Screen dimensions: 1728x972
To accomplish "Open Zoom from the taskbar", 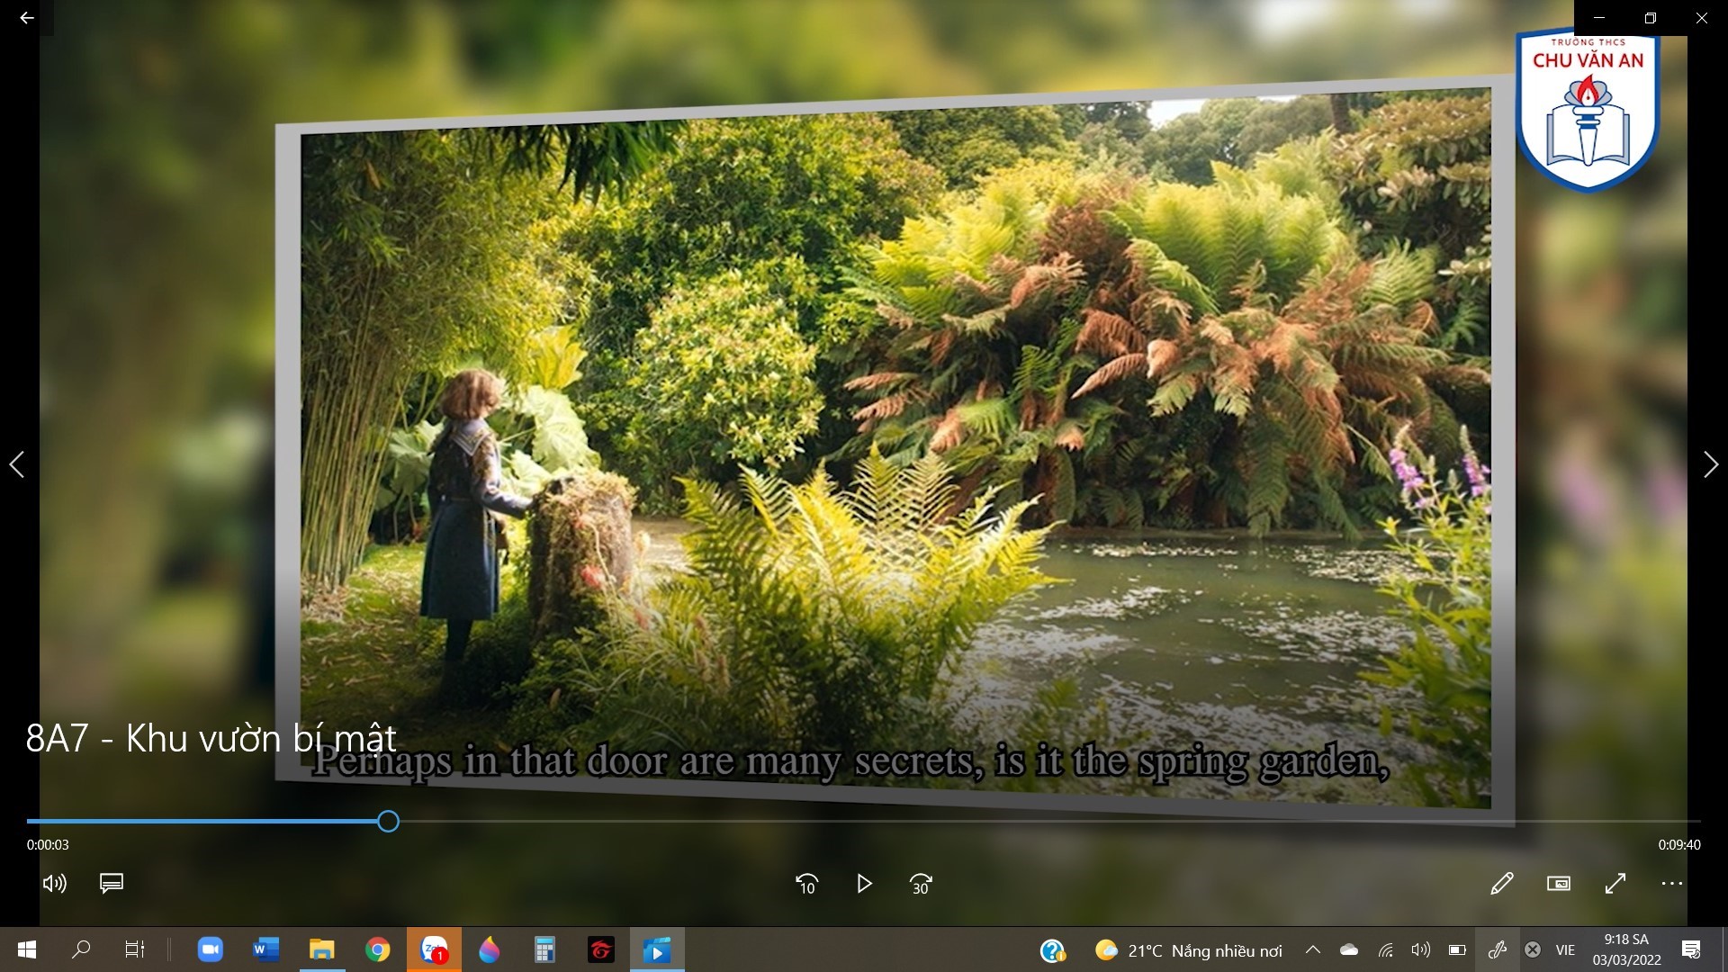I will coord(211,949).
